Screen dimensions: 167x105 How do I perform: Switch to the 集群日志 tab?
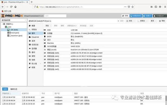coord(14,89)
